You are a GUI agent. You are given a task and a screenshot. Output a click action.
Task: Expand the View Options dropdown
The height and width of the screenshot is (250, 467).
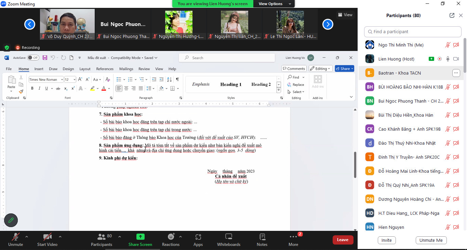point(275,4)
